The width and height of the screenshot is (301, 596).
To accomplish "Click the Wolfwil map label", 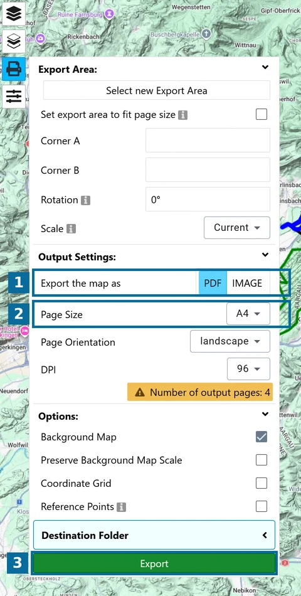I will tap(16, 445).
